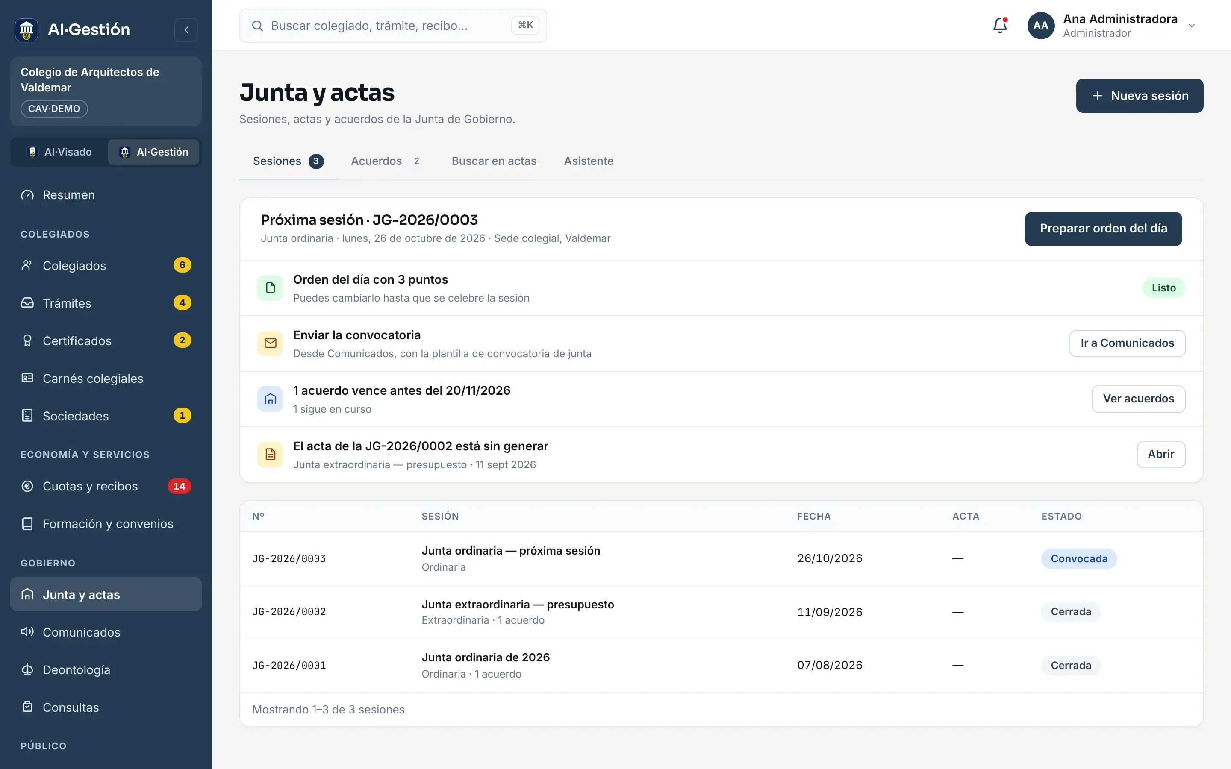Click Abrir for the JG-2026/0002 acta
This screenshot has width=1231, height=769.
(x=1161, y=454)
